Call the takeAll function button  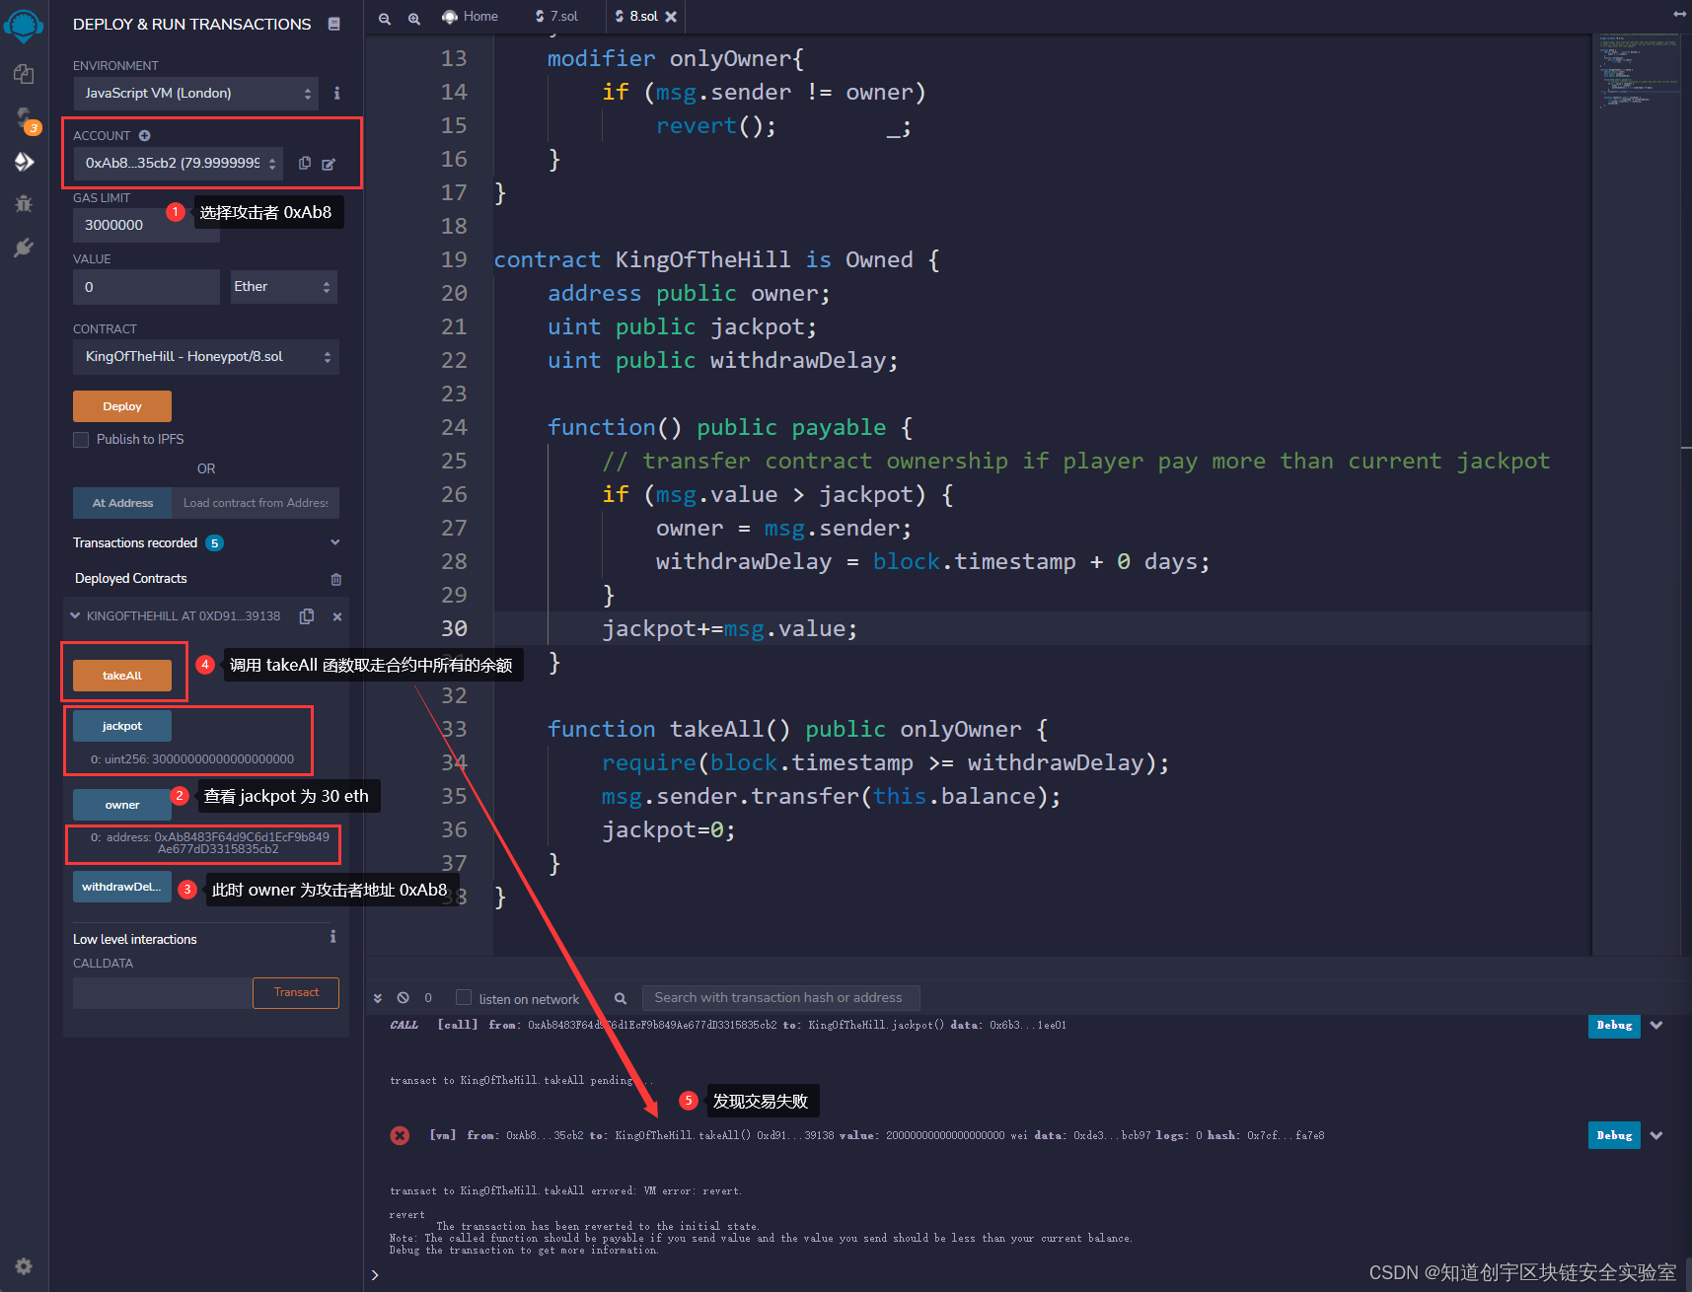[x=122, y=676]
